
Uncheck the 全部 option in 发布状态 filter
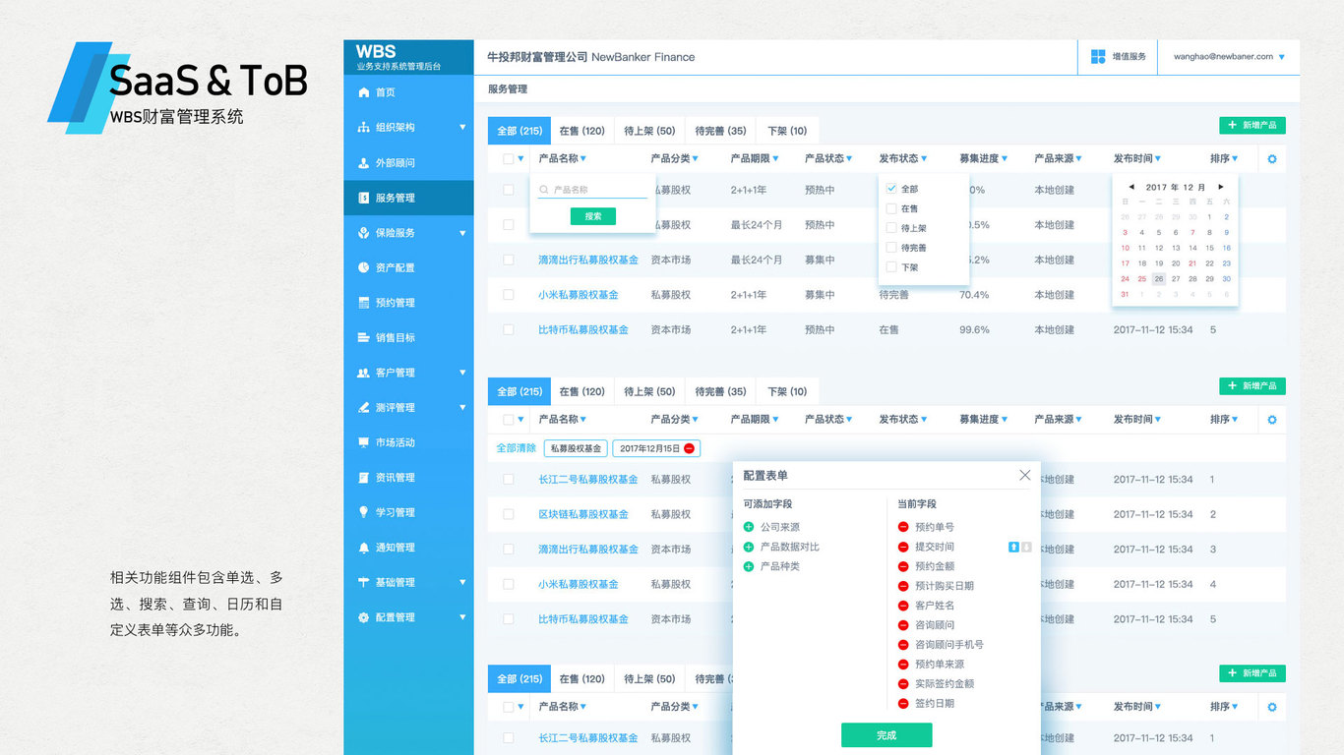coord(891,189)
